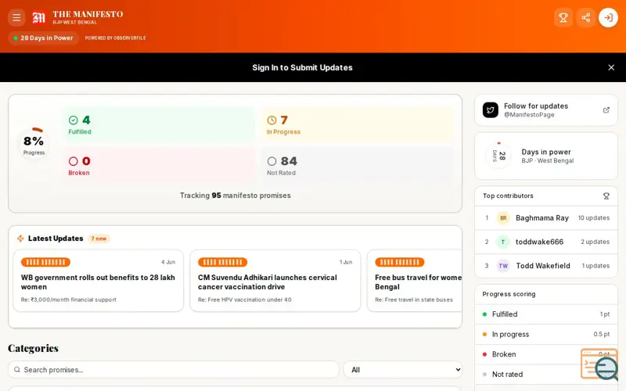Click The Manifesto logo icon
The height and width of the screenshot is (391, 626).
(38, 17)
